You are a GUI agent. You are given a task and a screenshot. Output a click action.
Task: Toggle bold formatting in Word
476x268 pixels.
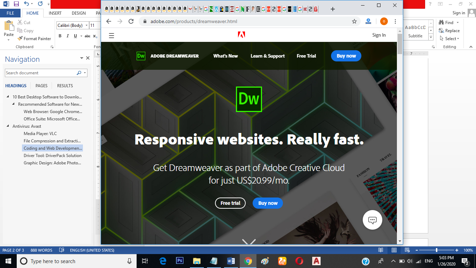tap(60, 36)
